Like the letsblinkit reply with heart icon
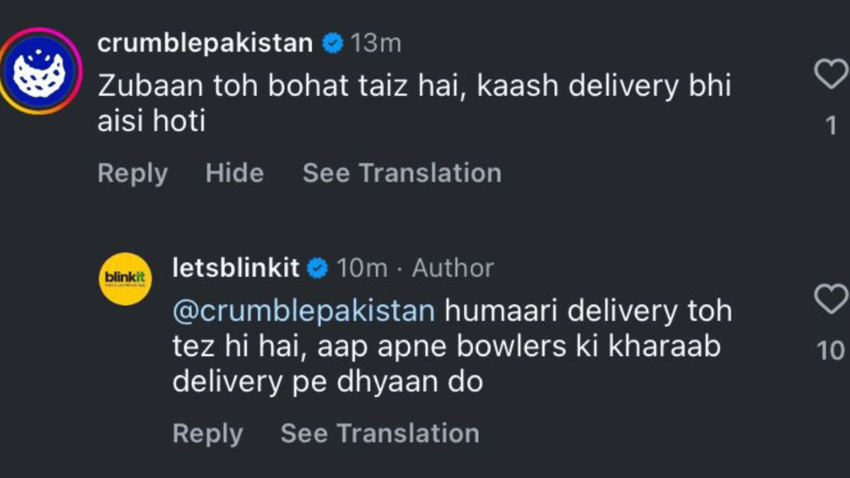850x478 pixels. [x=832, y=300]
